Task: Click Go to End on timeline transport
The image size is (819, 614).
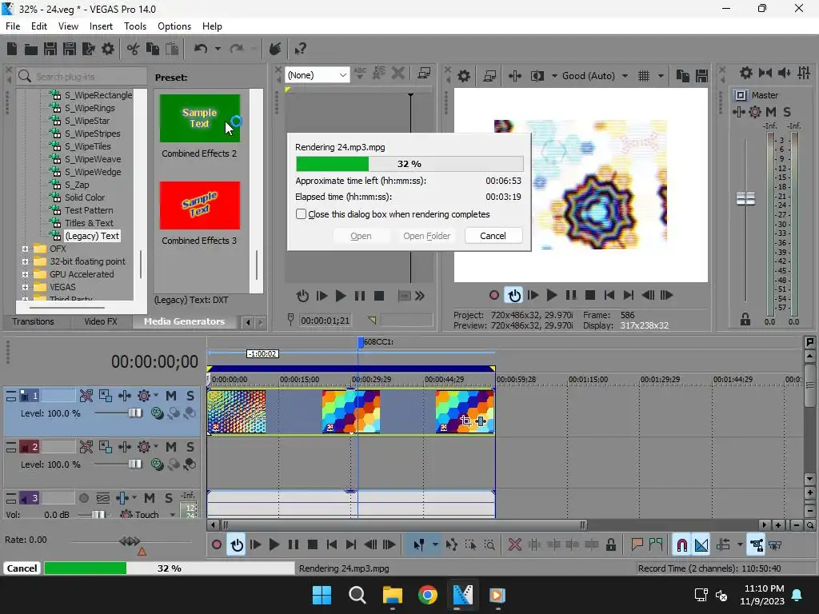Action: click(351, 545)
